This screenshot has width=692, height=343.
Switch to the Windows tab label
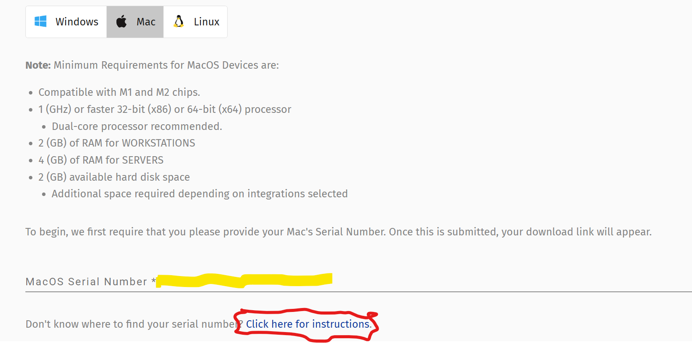click(x=77, y=22)
